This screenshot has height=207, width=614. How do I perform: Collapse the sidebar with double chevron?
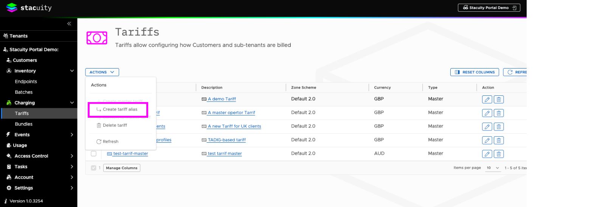tap(69, 23)
